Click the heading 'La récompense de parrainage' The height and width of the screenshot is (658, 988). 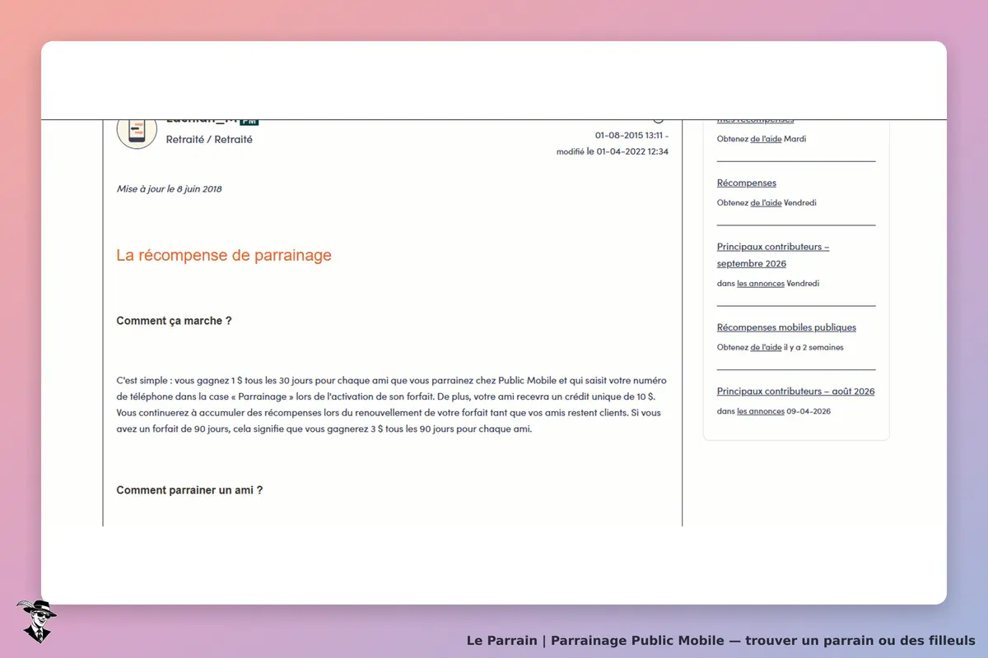pyautogui.click(x=224, y=255)
